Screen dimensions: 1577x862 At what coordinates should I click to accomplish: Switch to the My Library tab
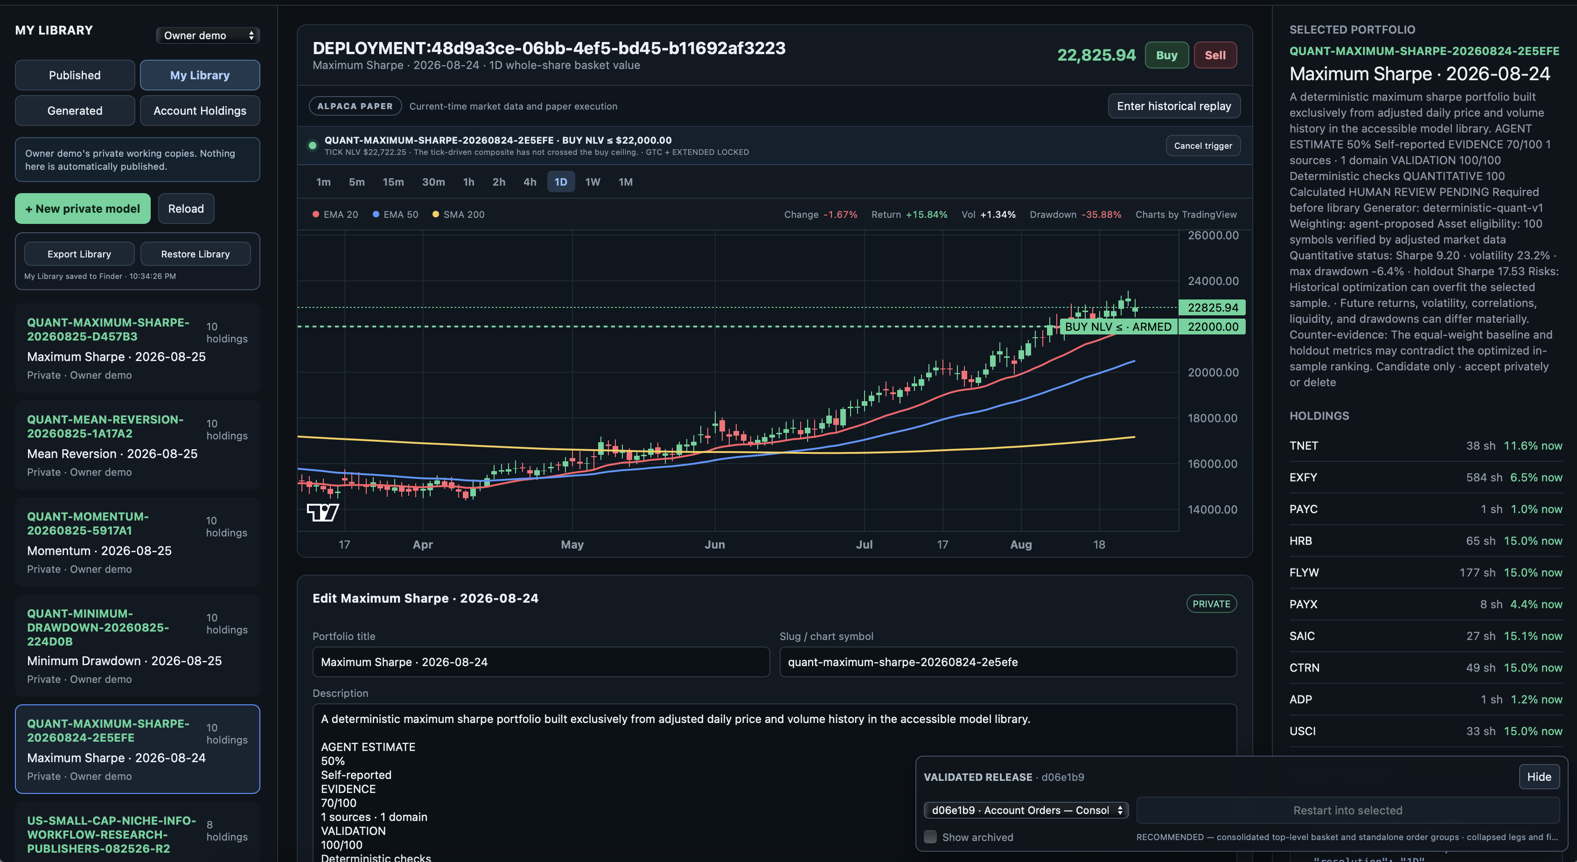pos(200,75)
